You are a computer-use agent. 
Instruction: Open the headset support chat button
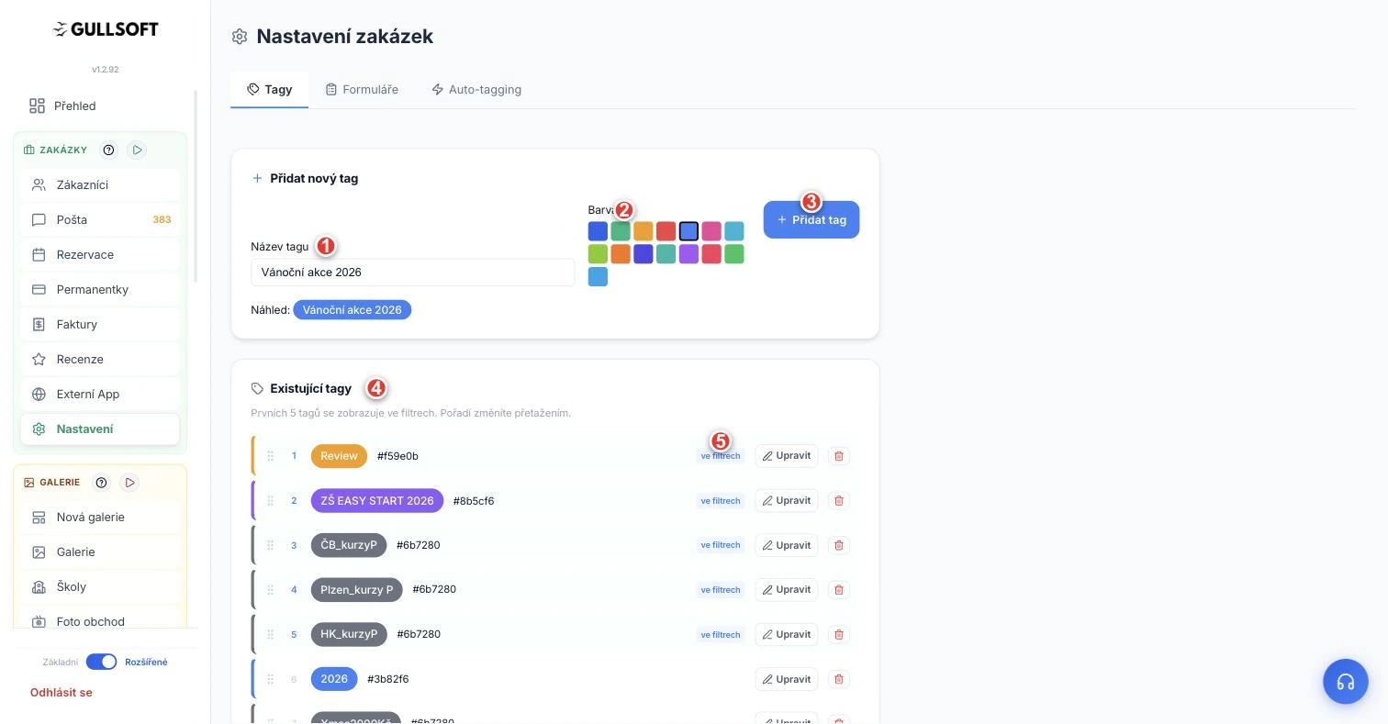[1346, 682]
